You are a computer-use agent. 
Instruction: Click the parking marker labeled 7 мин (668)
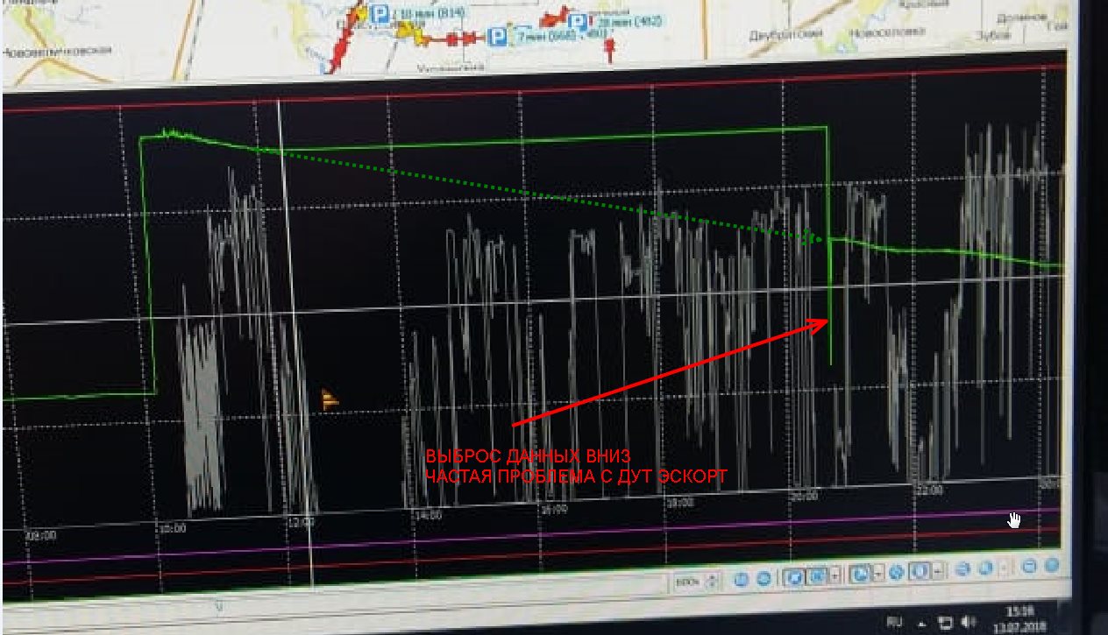tap(497, 37)
